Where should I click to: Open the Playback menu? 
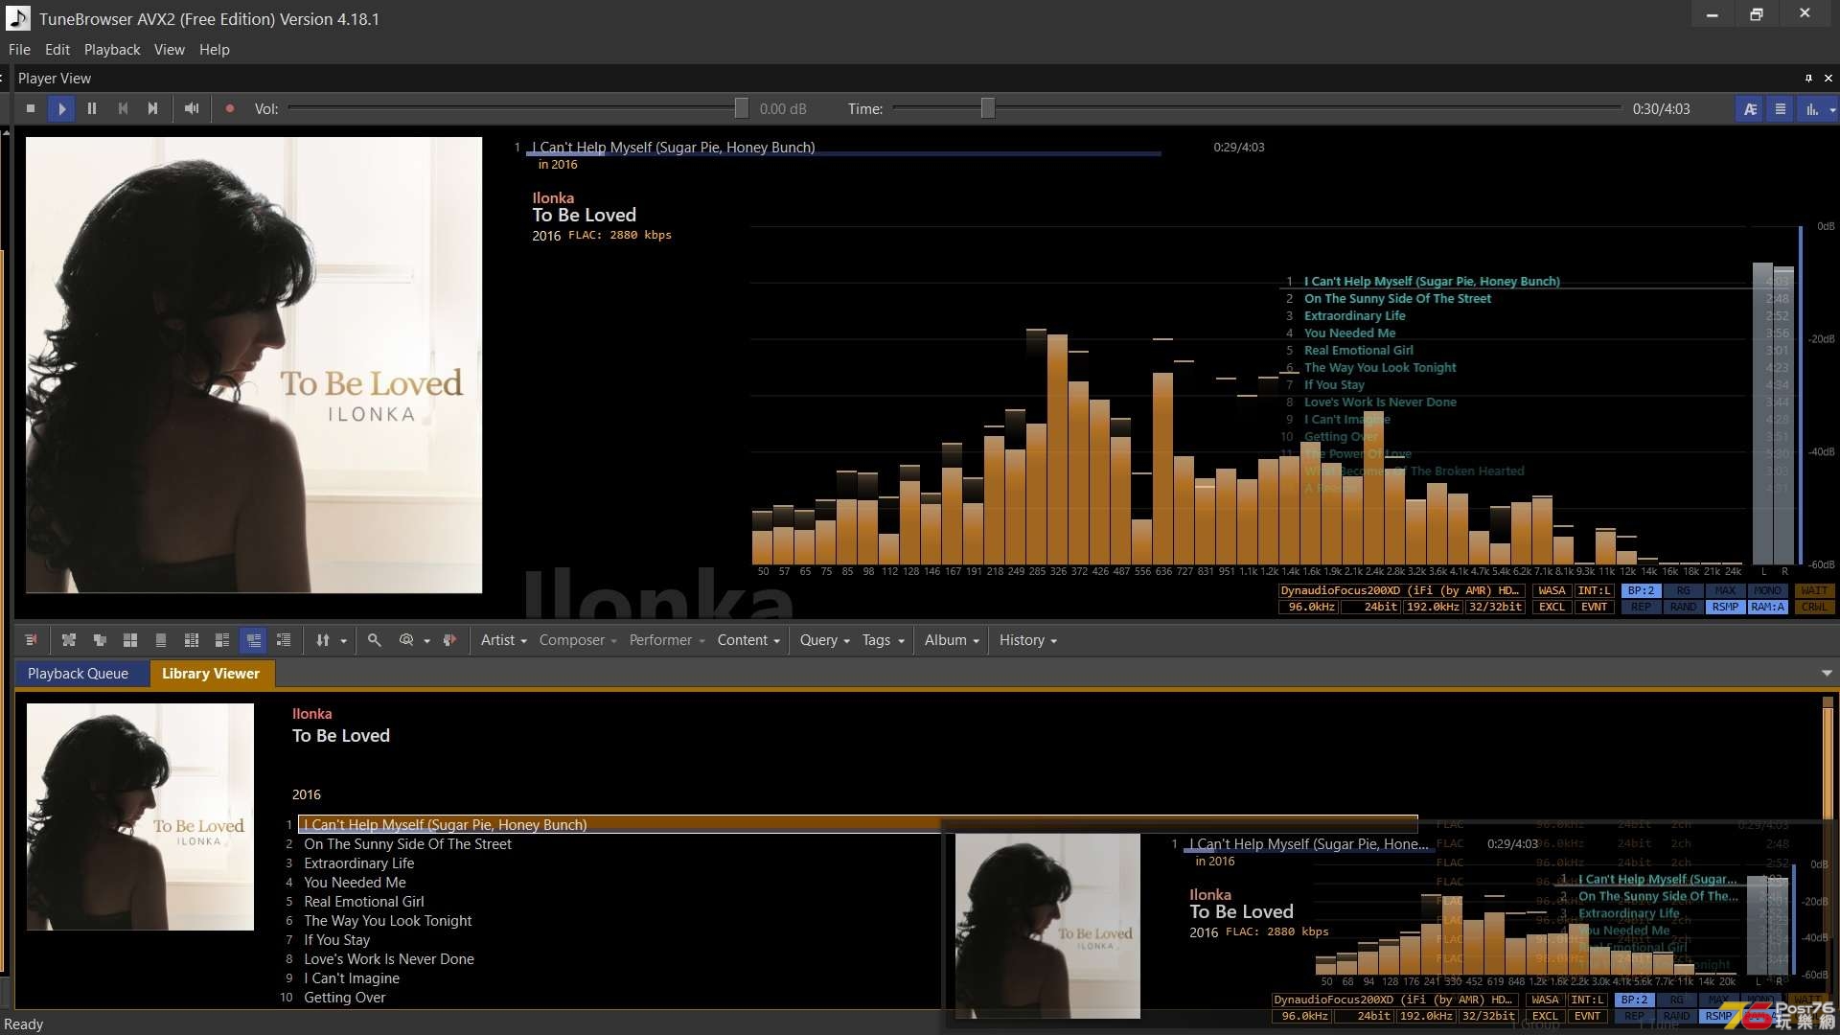coord(112,50)
